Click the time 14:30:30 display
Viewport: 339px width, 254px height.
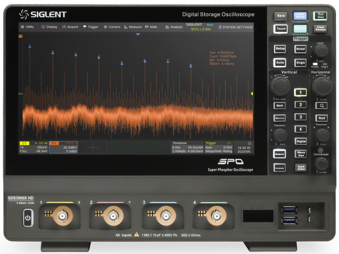[244, 148]
